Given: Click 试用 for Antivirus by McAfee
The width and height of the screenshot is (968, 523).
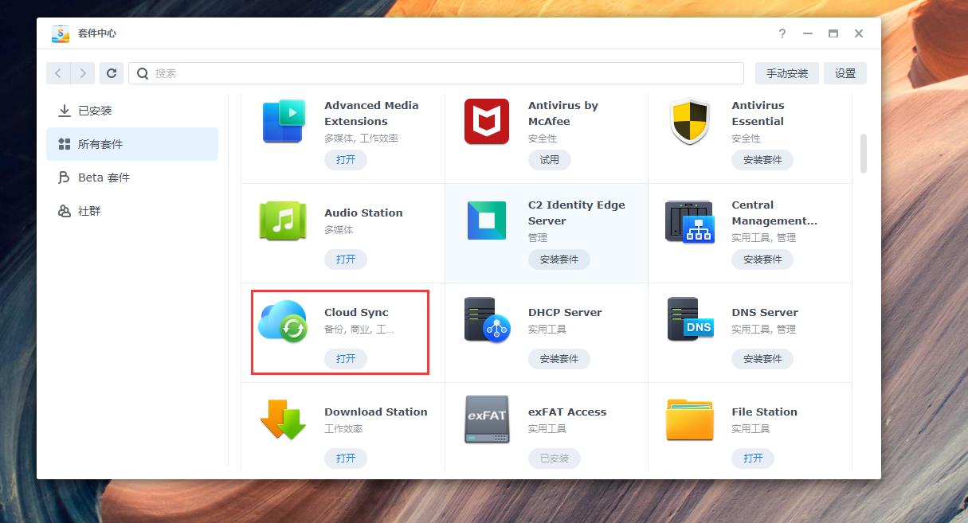Looking at the screenshot, I should click(550, 159).
